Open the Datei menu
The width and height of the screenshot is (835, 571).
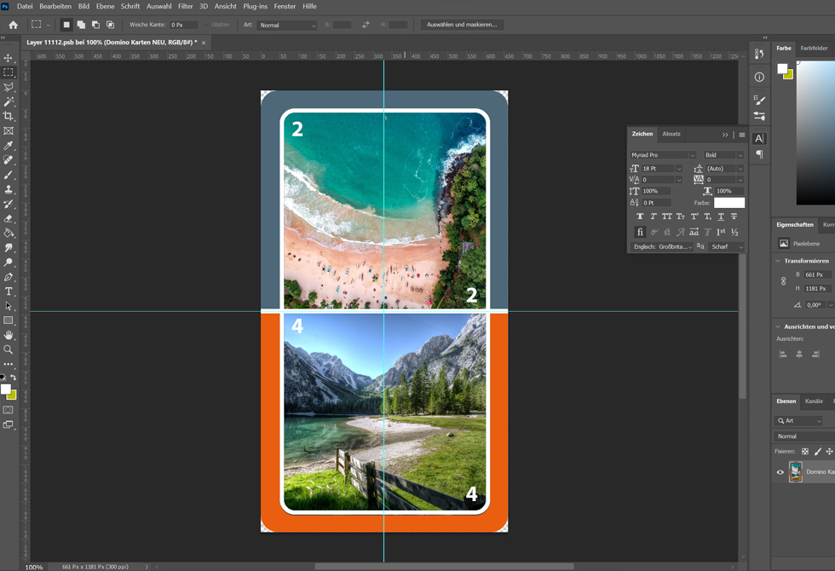point(25,7)
